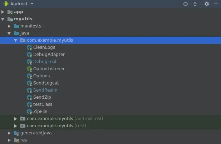
Task: Click the ZipFile class icon
Action: click(30, 112)
